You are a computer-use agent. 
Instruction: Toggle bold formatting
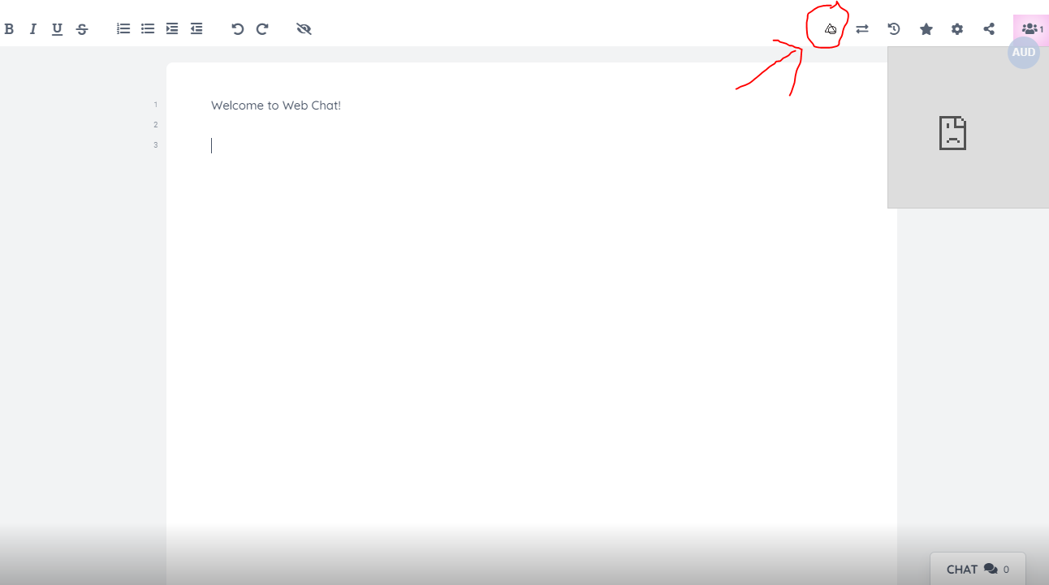[9, 29]
